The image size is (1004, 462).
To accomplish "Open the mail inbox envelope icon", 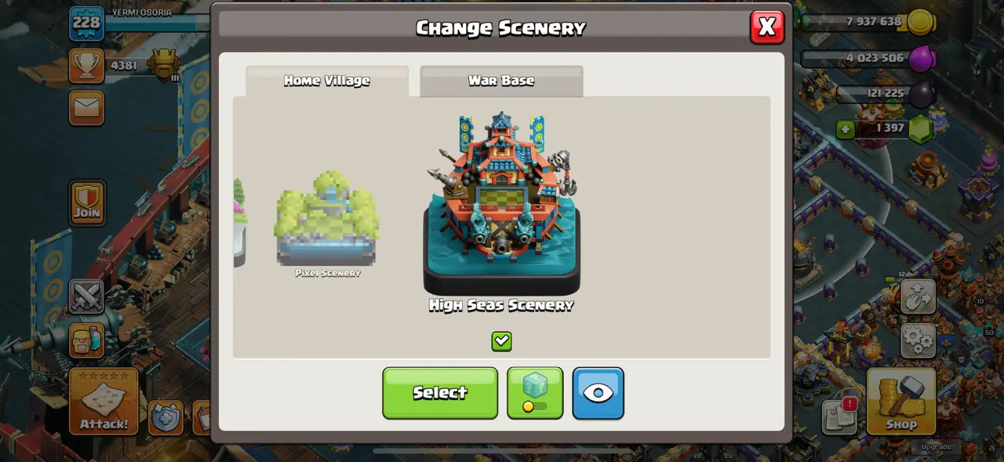I will coord(86,107).
